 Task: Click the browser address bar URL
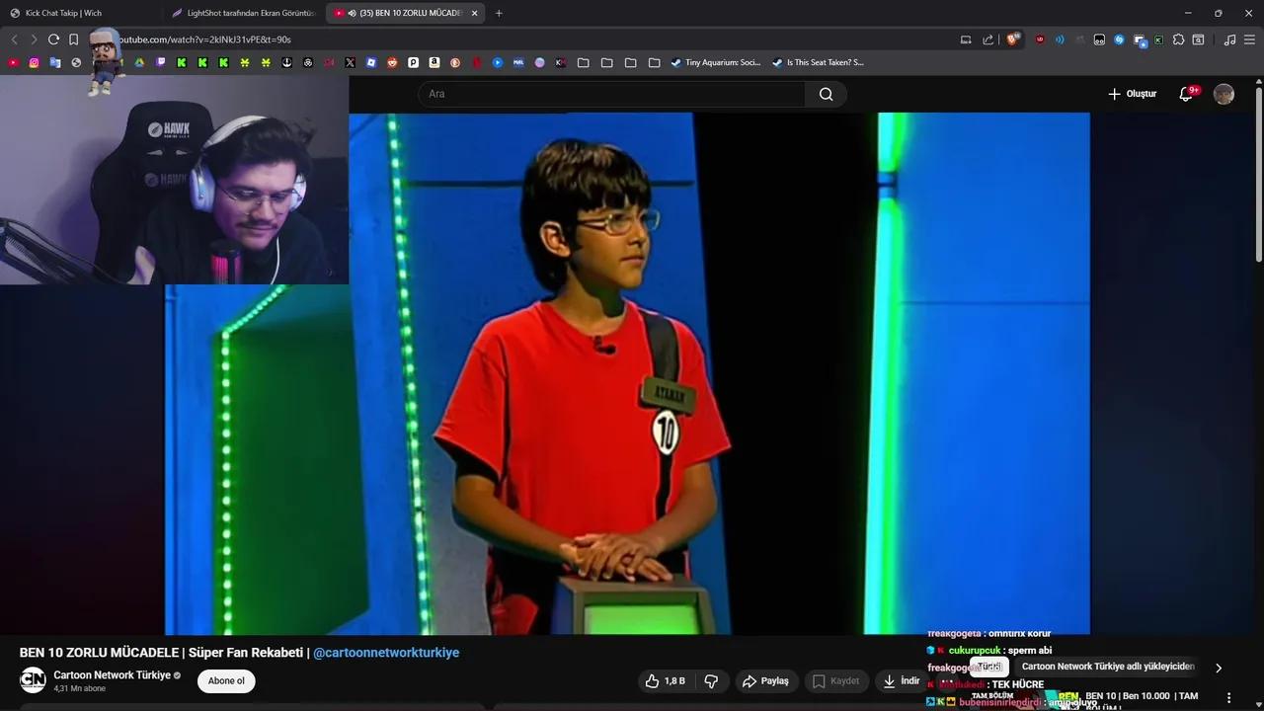coord(204,39)
